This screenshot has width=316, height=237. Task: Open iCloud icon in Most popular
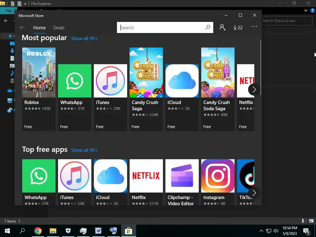point(182,81)
